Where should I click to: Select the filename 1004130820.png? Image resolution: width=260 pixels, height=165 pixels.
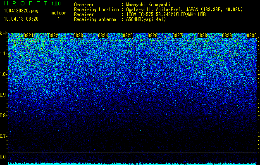coord(21,11)
